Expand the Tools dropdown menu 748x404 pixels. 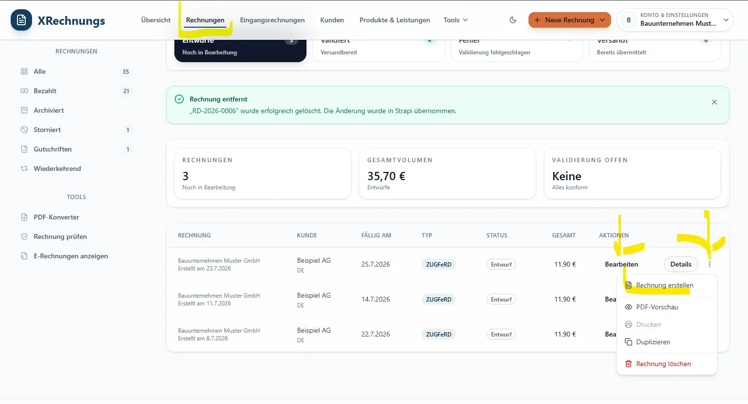456,20
